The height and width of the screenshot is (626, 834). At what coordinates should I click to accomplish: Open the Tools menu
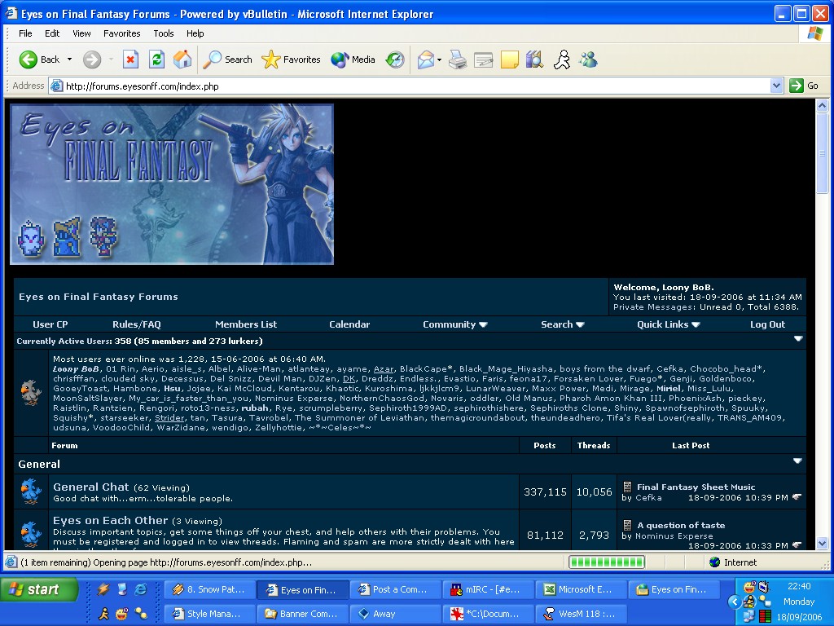coord(164,33)
